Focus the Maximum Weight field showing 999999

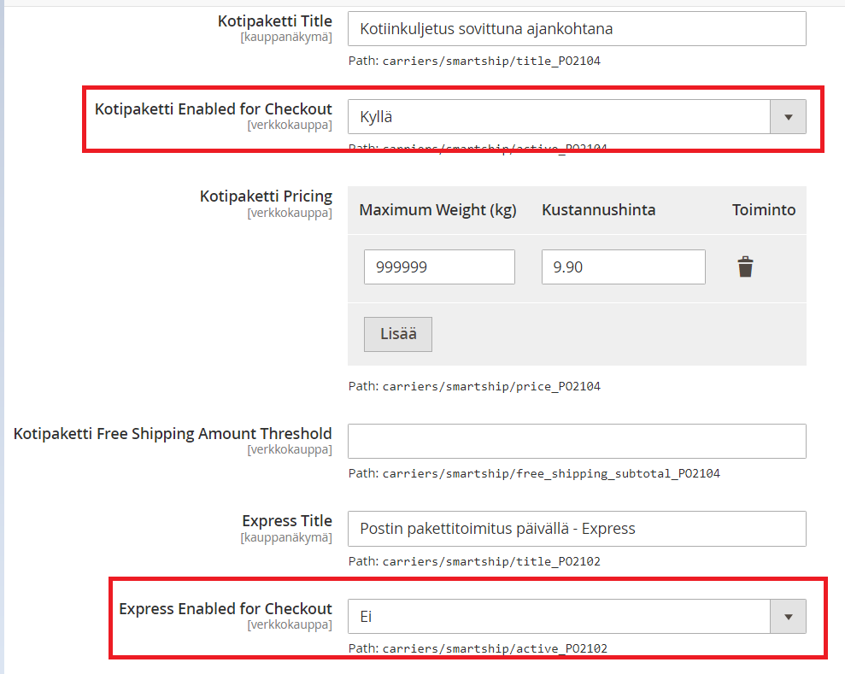pos(439,267)
